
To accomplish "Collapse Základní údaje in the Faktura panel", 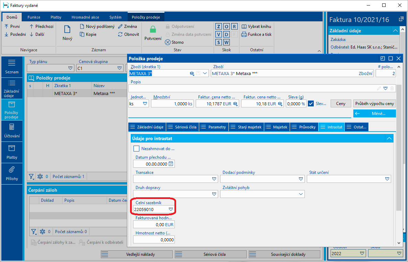I will (395, 31).
